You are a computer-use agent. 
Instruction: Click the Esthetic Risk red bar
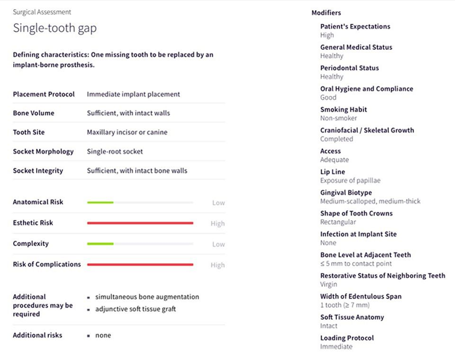click(x=140, y=223)
